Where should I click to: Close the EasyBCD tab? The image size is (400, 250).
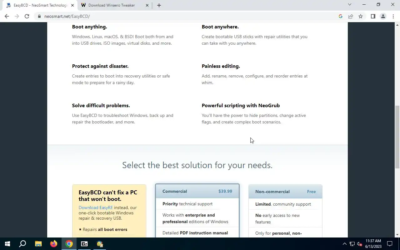(72, 5)
